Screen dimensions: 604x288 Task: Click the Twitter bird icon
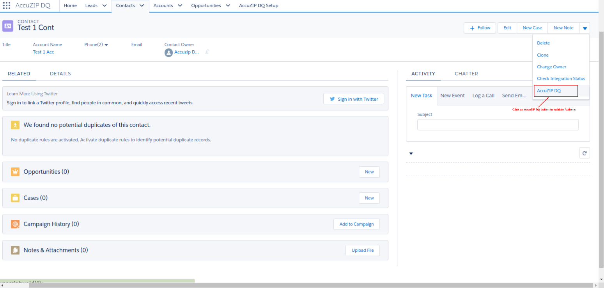[x=332, y=99]
